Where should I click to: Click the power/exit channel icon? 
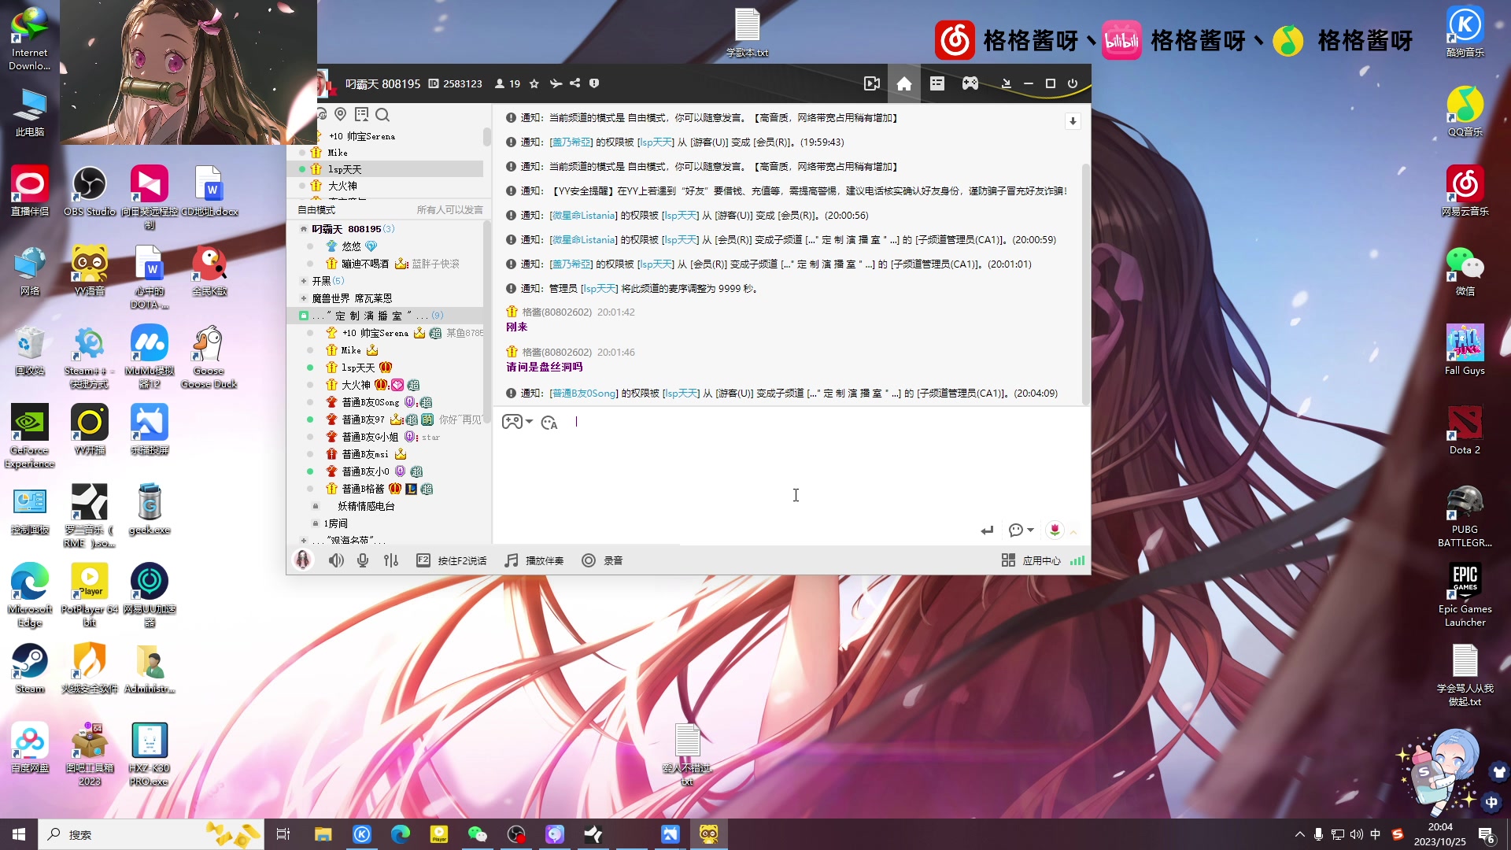coord(1073,83)
